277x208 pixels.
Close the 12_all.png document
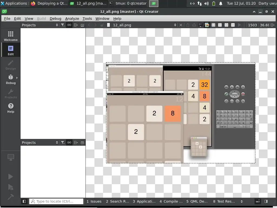tap(181, 25)
